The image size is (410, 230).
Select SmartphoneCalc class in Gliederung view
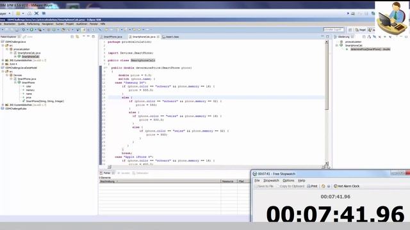pyautogui.click(x=354, y=45)
